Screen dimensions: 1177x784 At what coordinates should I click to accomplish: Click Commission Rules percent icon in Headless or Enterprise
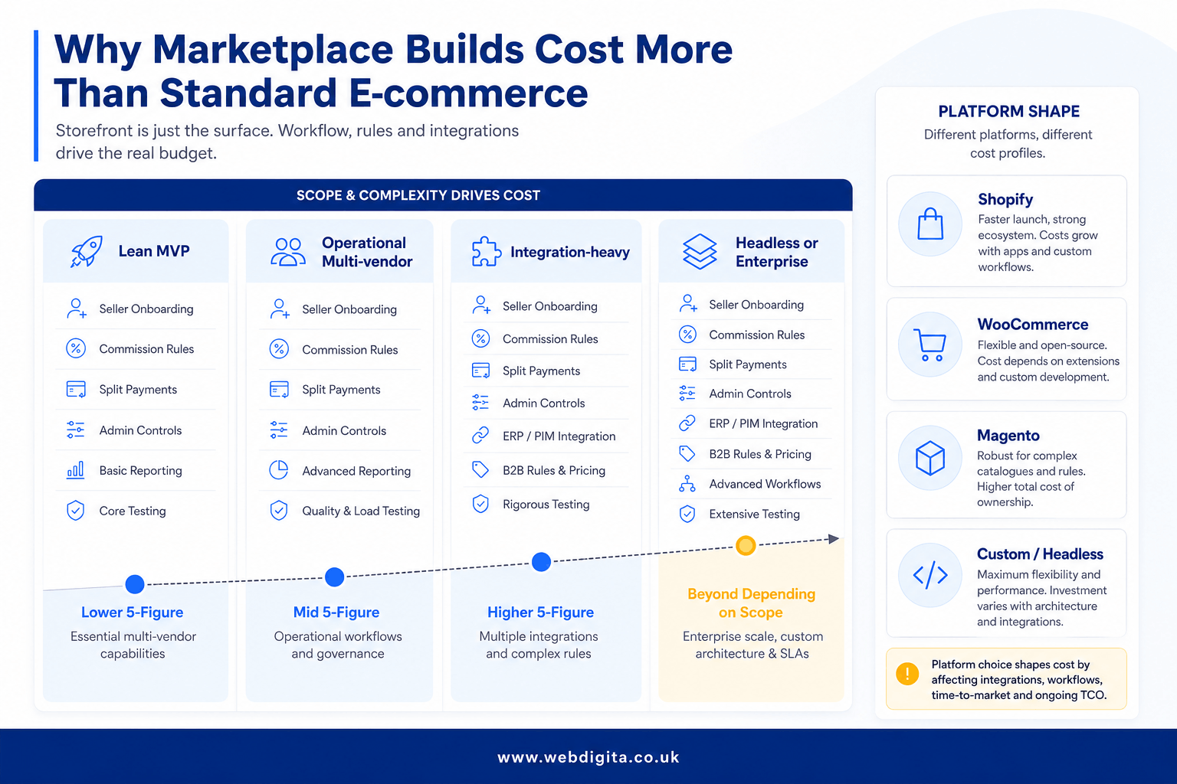pos(687,334)
